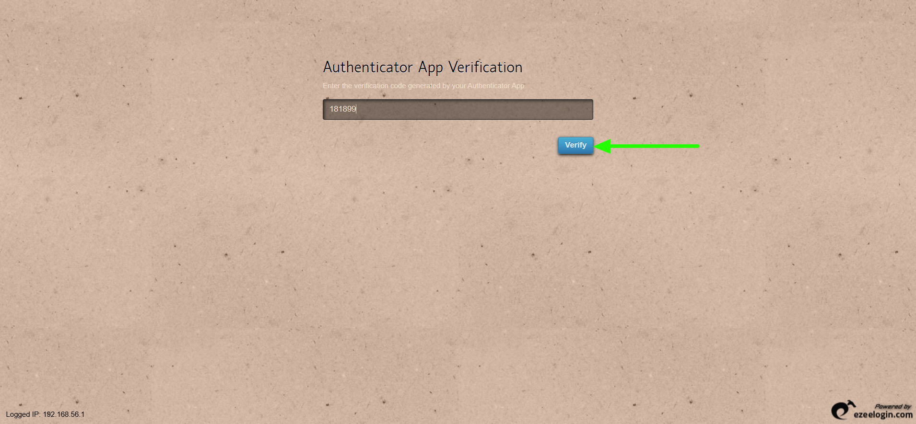Open the ezeelogin.com link

883,414
